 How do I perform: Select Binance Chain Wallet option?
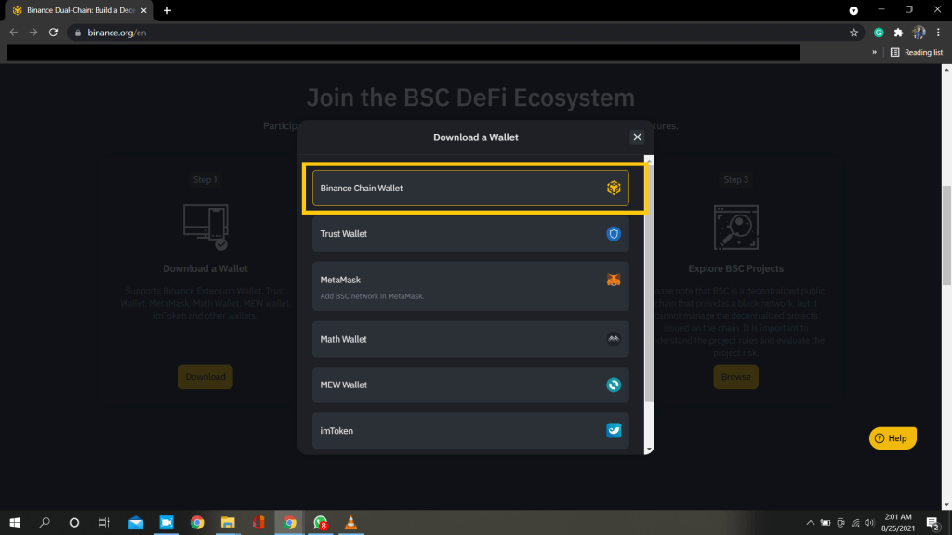[470, 188]
